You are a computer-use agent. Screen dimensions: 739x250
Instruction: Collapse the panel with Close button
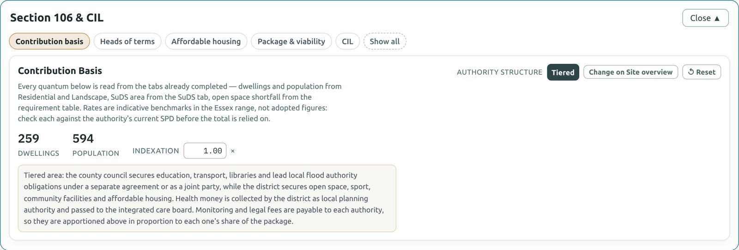[x=705, y=18]
